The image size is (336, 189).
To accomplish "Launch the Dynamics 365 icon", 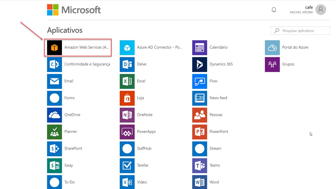I will pos(199,64).
